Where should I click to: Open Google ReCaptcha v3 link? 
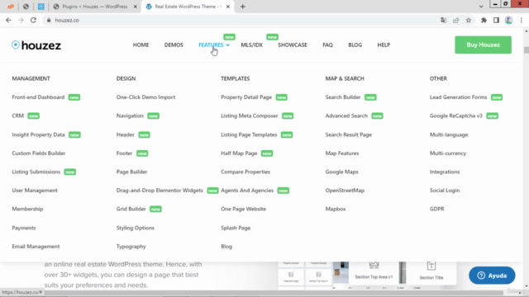pyautogui.click(x=455, y=115)
